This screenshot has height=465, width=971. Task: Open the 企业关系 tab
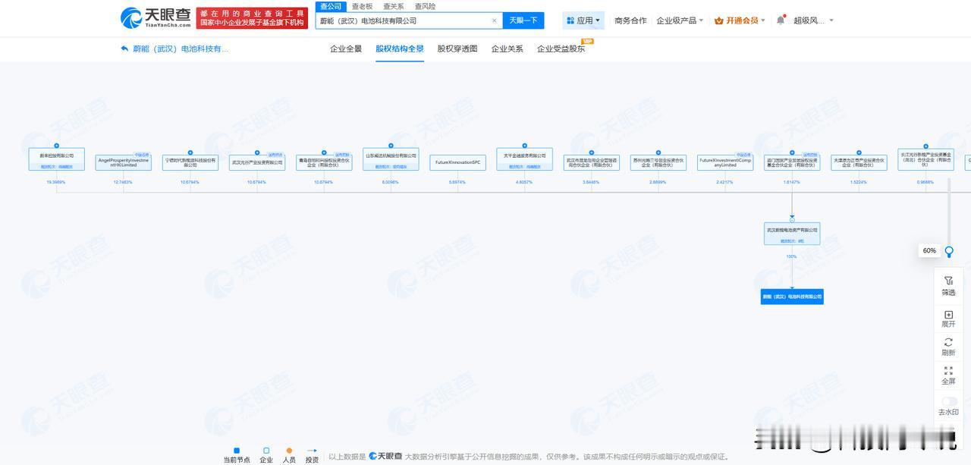[x=507, y=49]
